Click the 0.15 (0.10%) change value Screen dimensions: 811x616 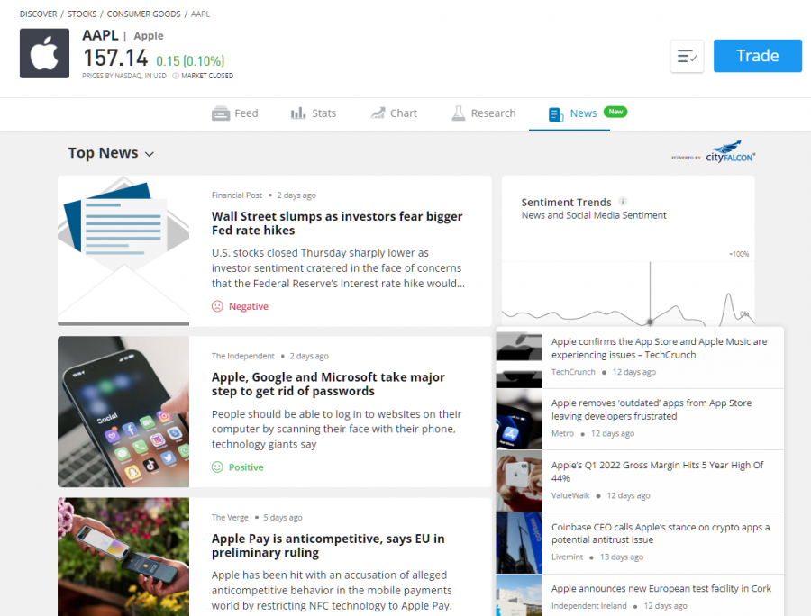point(190,61)
